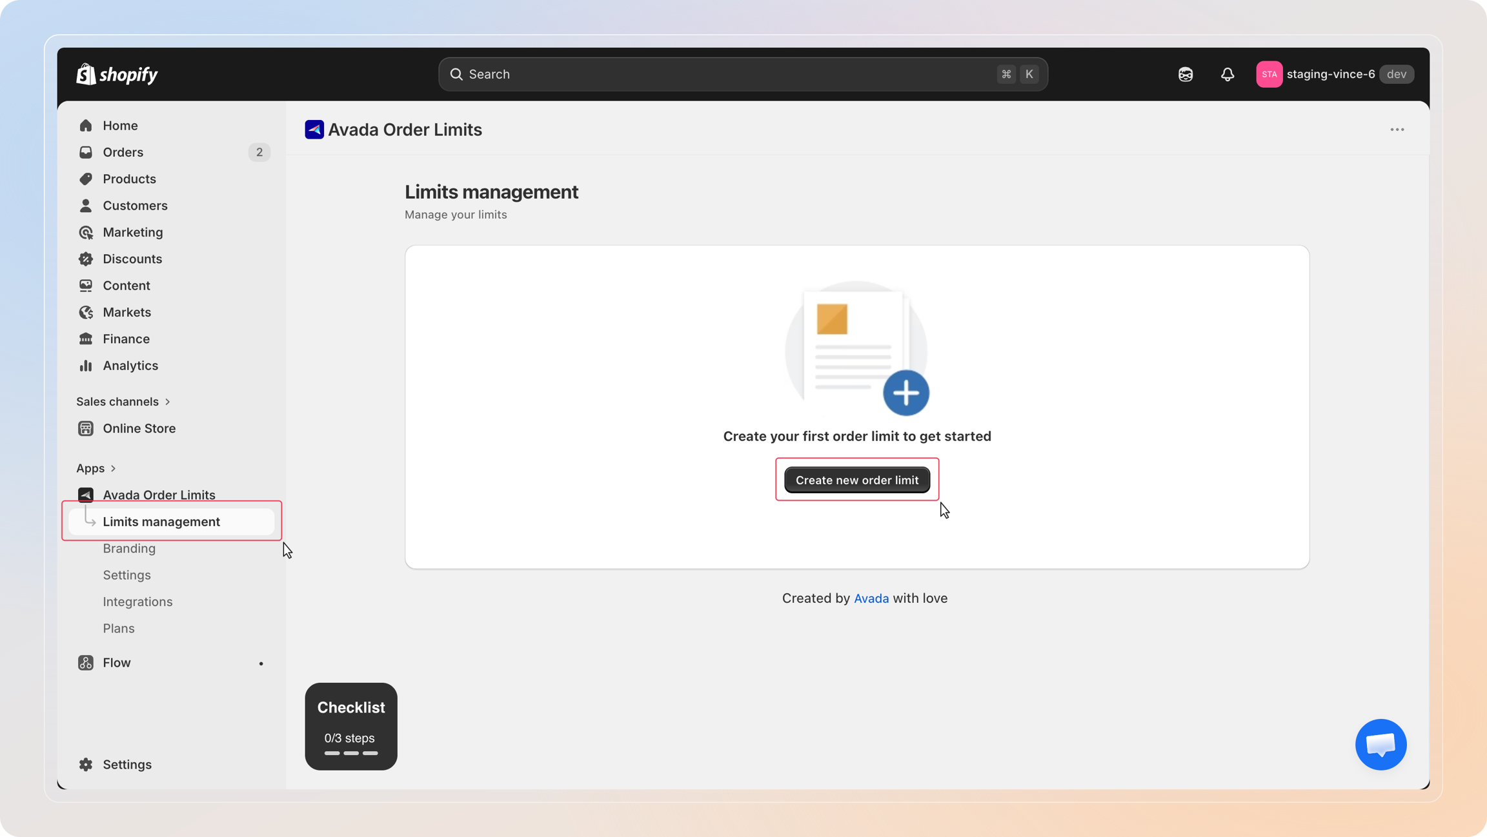The height and width of the screenshot is (837, 1487).
Task: Click the Content icon in sidebar
Action: [x=86, y=285]
